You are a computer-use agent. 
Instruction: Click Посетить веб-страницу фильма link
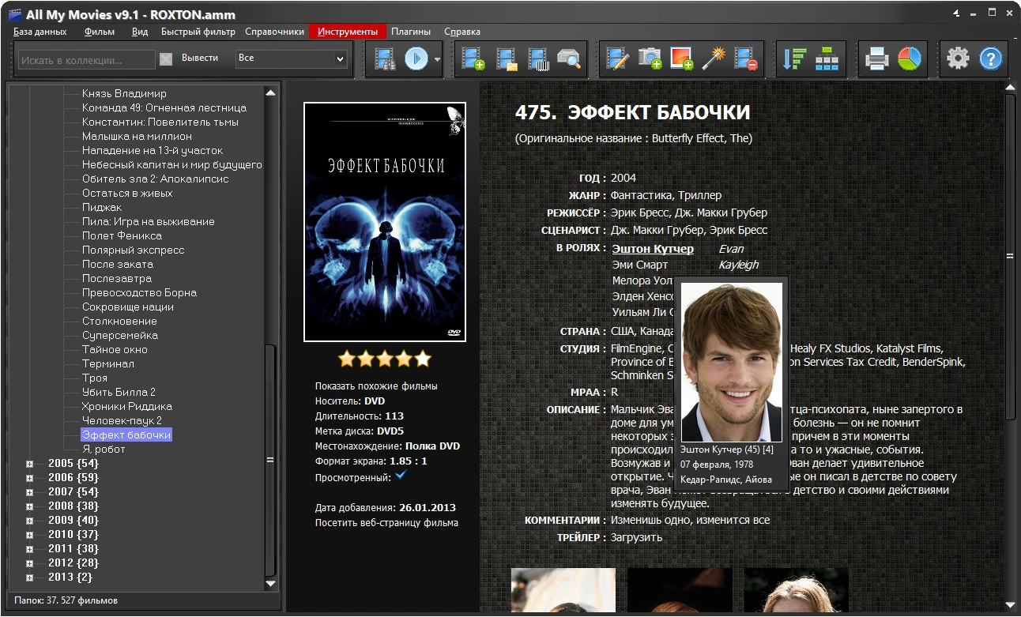tap(386, 522)
